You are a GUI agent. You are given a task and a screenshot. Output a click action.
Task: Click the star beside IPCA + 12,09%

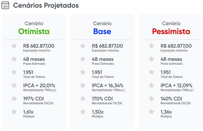151,85
